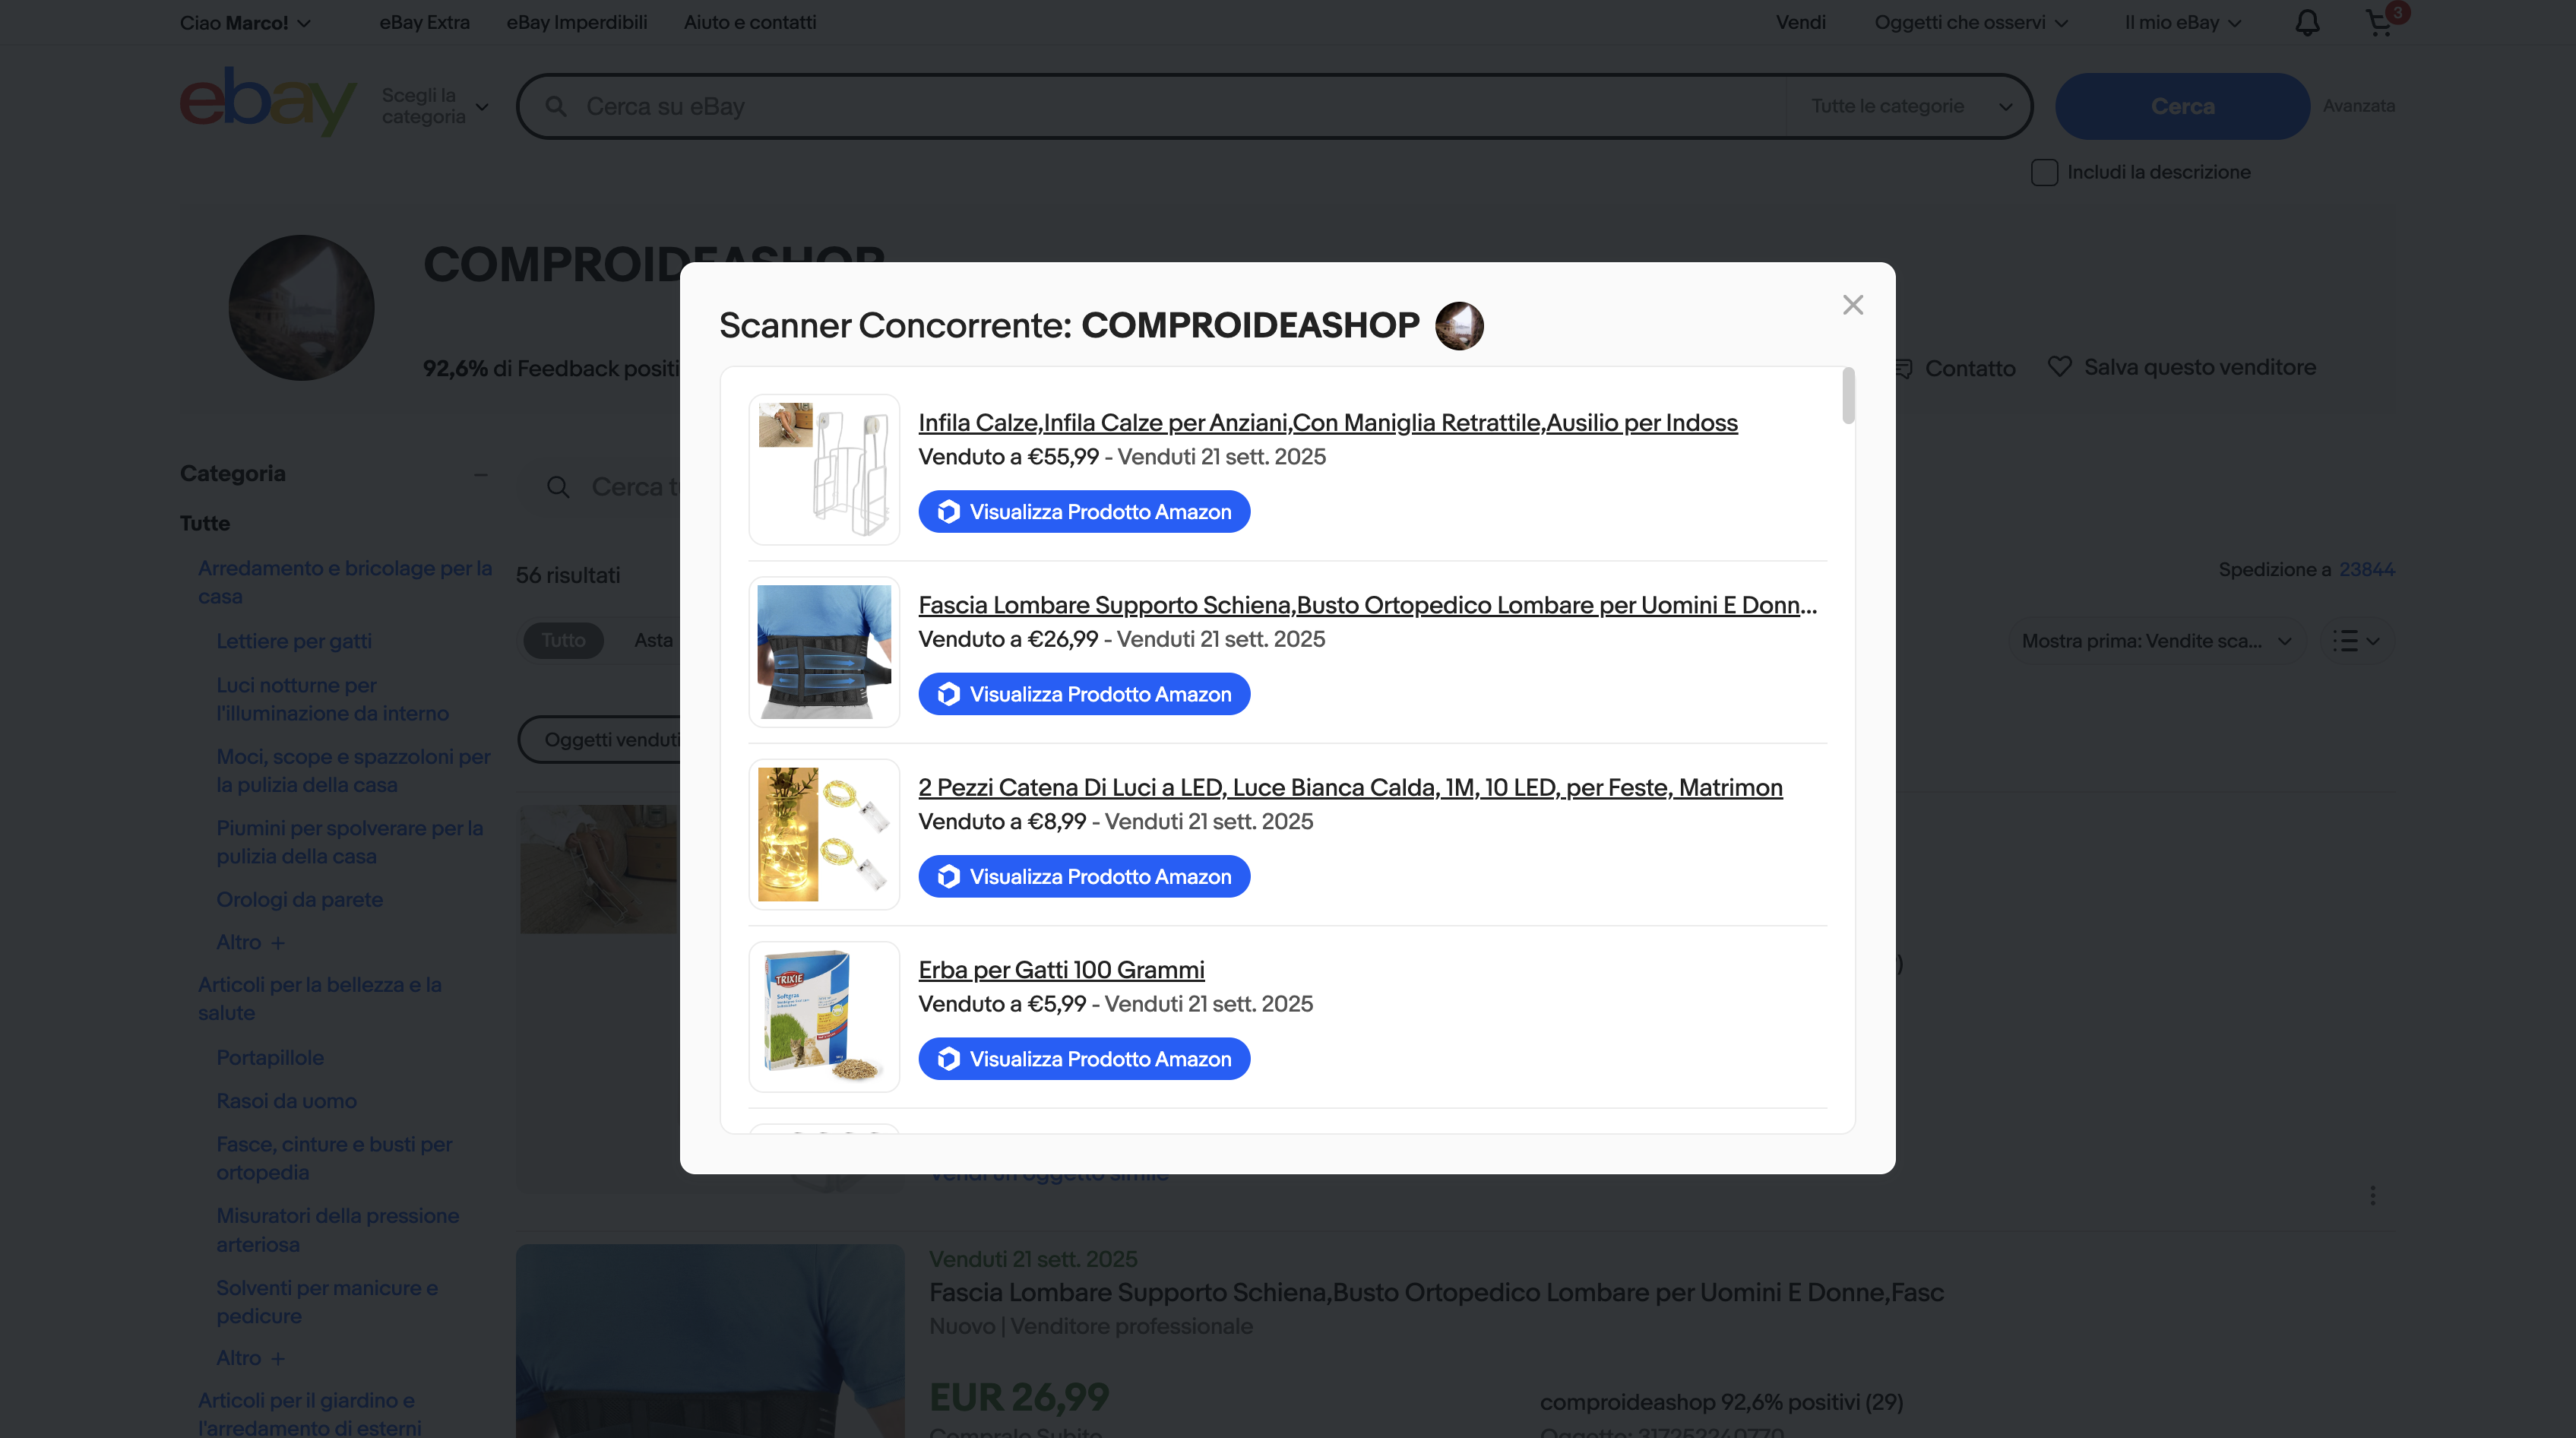The image size is (2576, 1438).
Task: Click the search magnifier icon in the search bar
Action: [556, 106]
